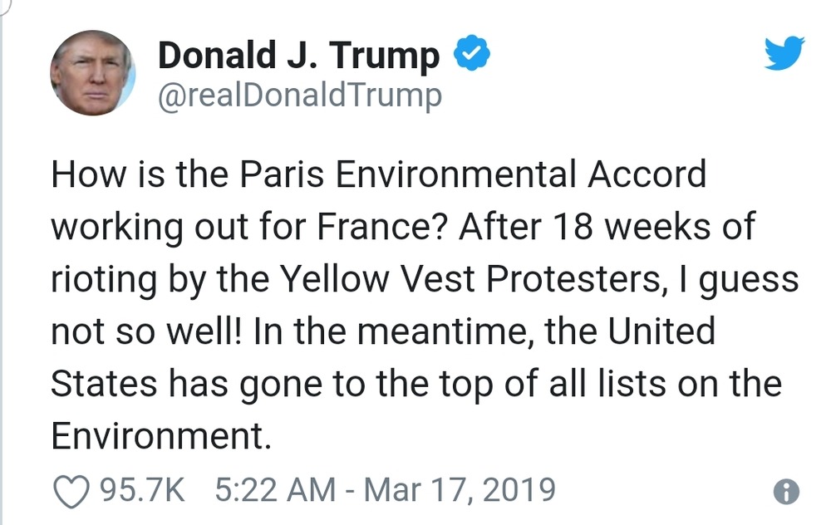Click the phrase 'Paris Environmental Accord'
Image resolution: width=831 pixels, height=525 pixels.
coord(472,175)
